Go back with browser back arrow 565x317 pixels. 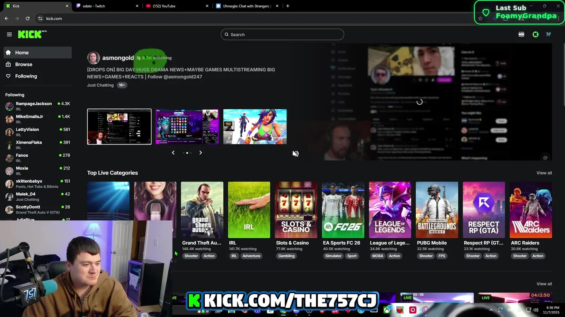point(6,18)
